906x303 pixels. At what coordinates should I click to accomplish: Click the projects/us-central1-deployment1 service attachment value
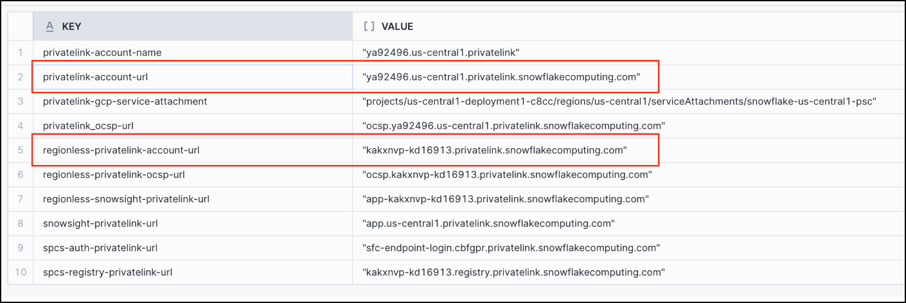point(619,101)
